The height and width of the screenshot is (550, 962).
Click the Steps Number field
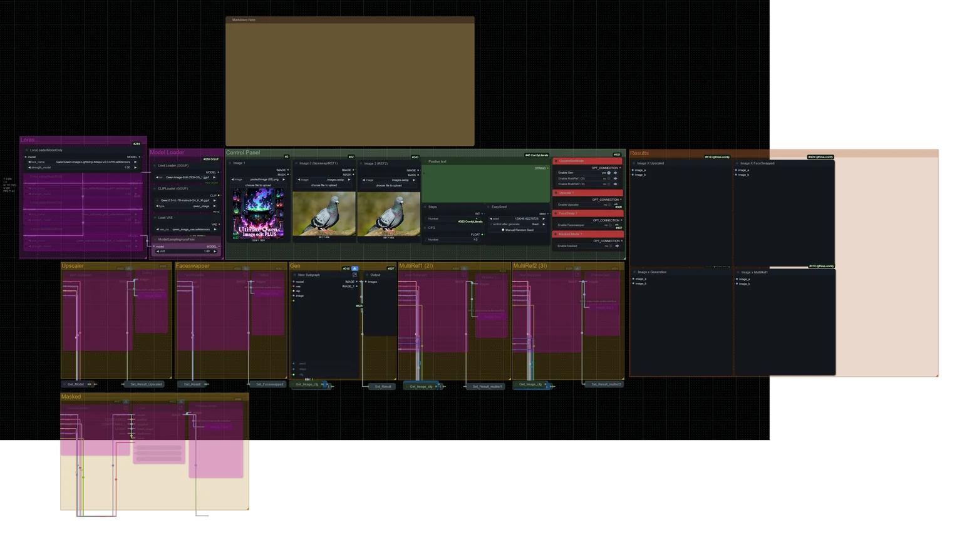pyautogui.click(x=454, y=219)
